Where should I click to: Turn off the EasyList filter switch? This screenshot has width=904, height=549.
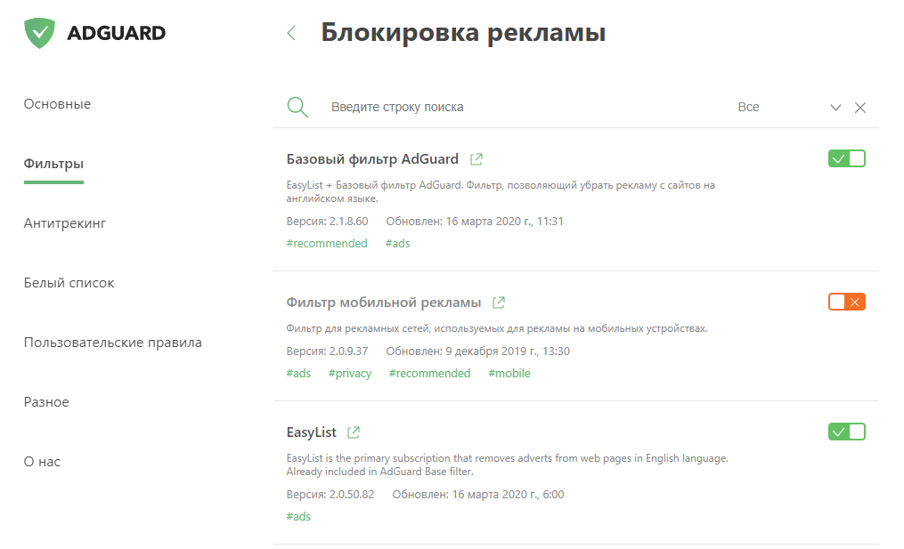pyautogui.click(x=847, y=432)
